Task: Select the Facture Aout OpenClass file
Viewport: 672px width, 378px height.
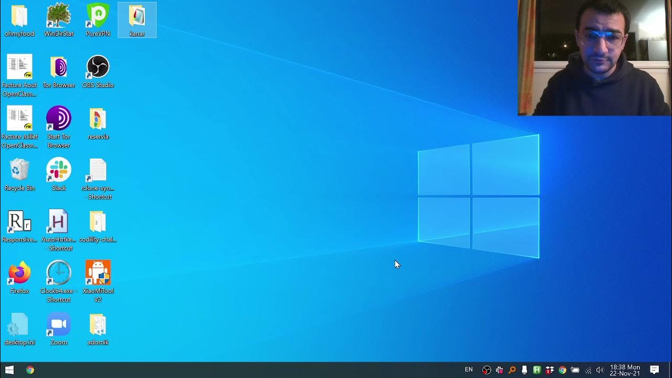Action: coord(19,76)
